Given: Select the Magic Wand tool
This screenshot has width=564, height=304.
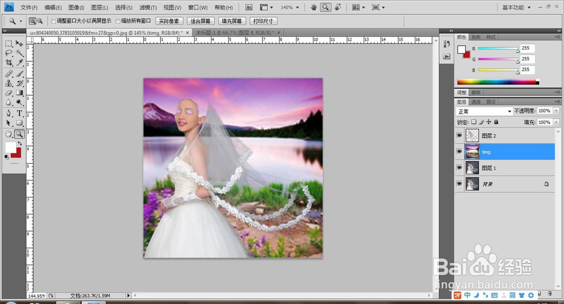Looking at the screenshot, I should pyautogui.click(x=19, y=53).
